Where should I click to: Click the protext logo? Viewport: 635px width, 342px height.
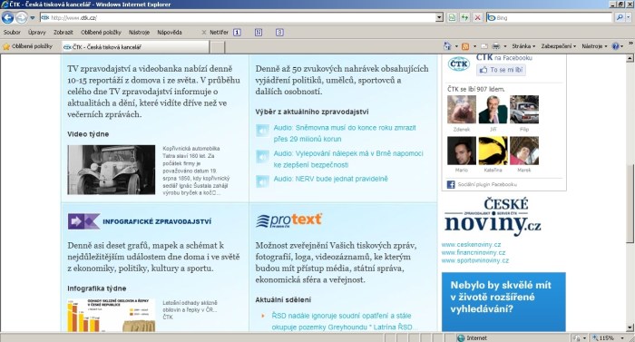coord(288,220)
